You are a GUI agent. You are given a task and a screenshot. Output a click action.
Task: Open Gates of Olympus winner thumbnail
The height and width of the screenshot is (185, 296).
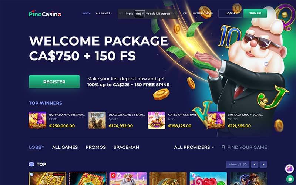[x=157, y=121]
